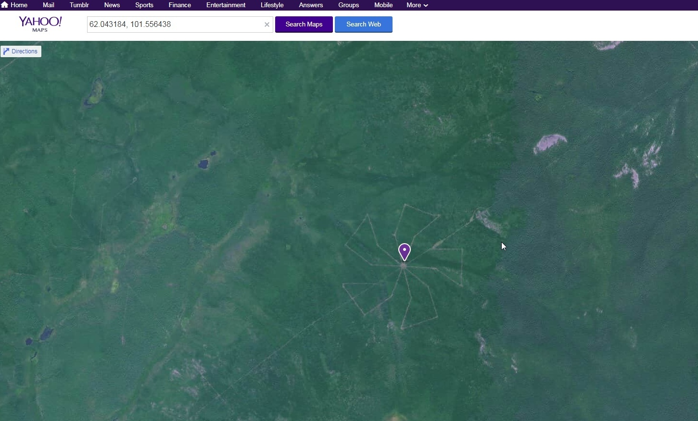Visit Yahoo Answers
698x421 pixels.
coord(311,5)
